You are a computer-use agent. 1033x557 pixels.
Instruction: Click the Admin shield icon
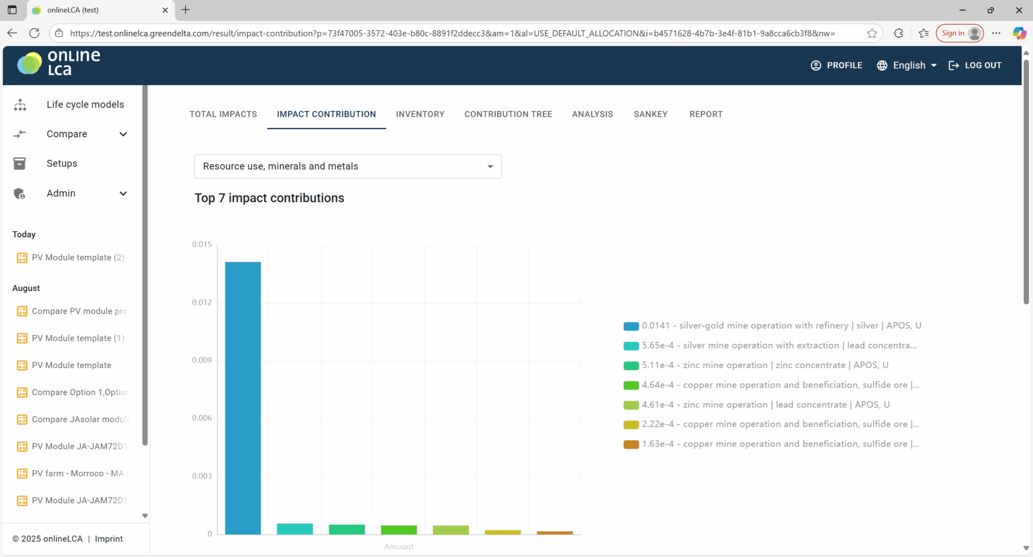point(20,194)
